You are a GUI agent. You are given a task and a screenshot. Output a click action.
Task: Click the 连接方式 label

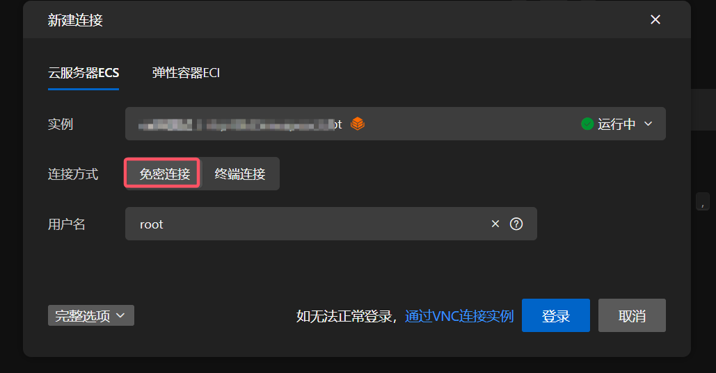point(73,174)
